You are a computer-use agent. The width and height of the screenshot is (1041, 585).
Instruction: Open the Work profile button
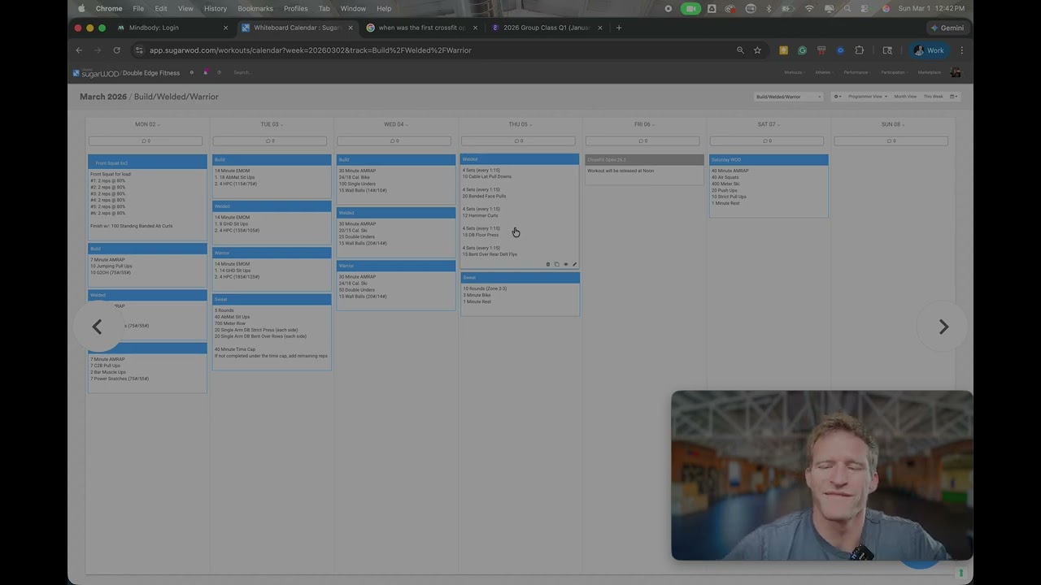[929, 50]
